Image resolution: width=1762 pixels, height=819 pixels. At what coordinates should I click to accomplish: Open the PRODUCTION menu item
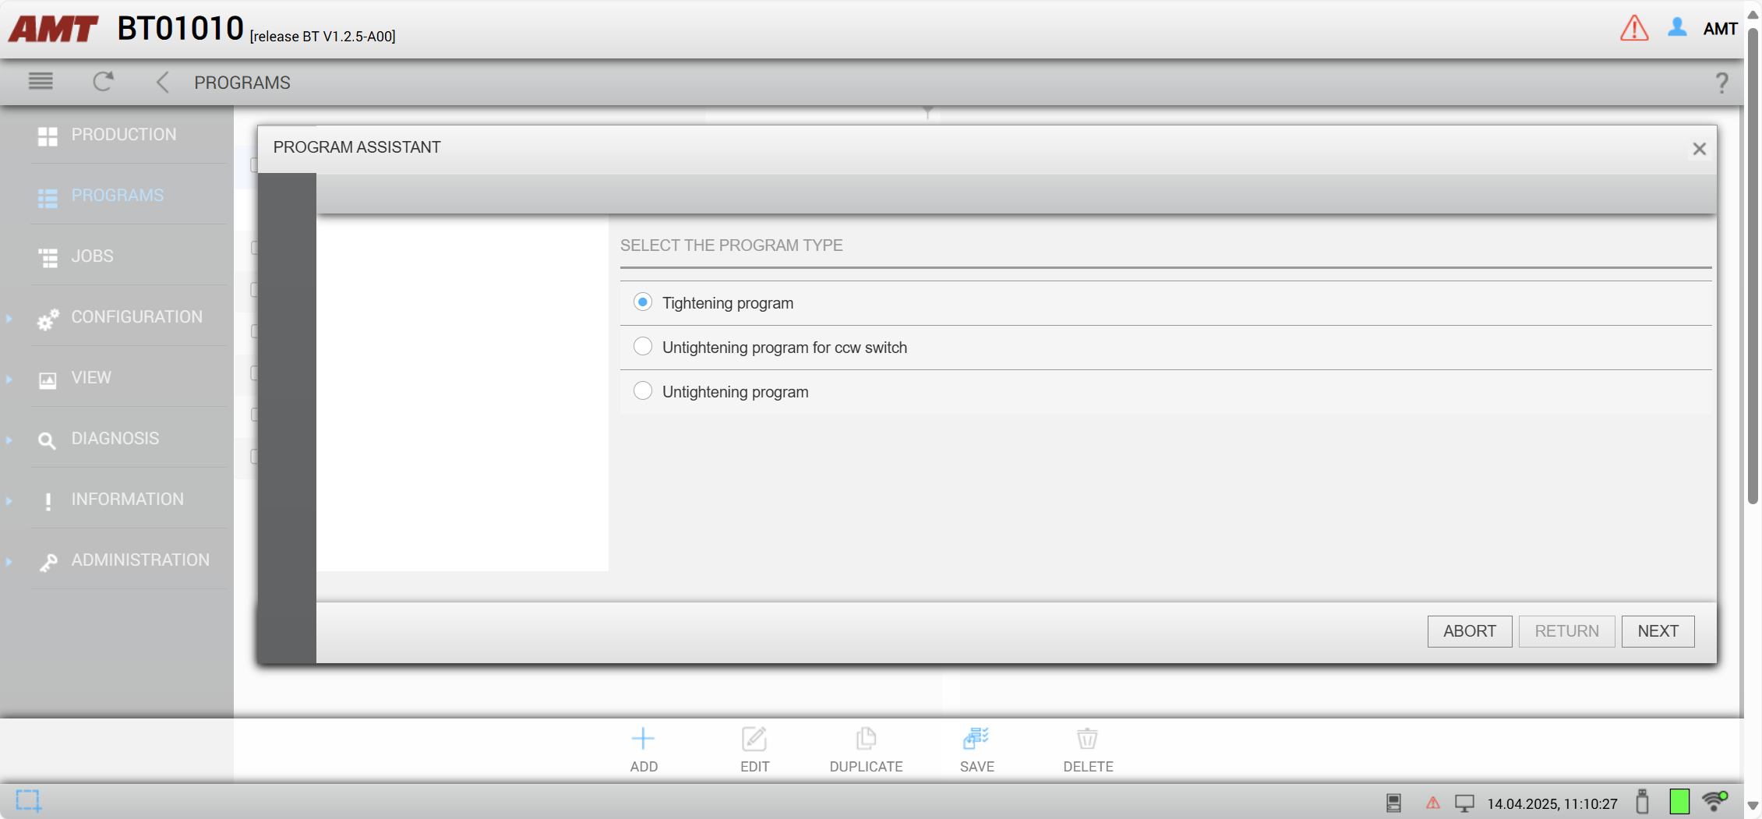[124, 135]
